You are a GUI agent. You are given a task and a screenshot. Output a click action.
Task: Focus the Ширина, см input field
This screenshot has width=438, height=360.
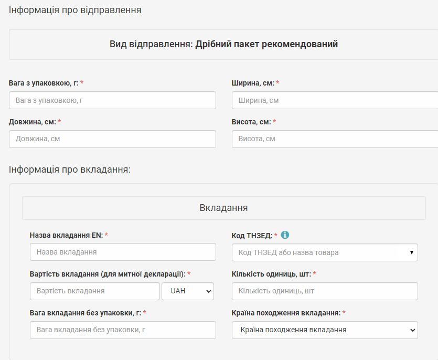[335, 100]
